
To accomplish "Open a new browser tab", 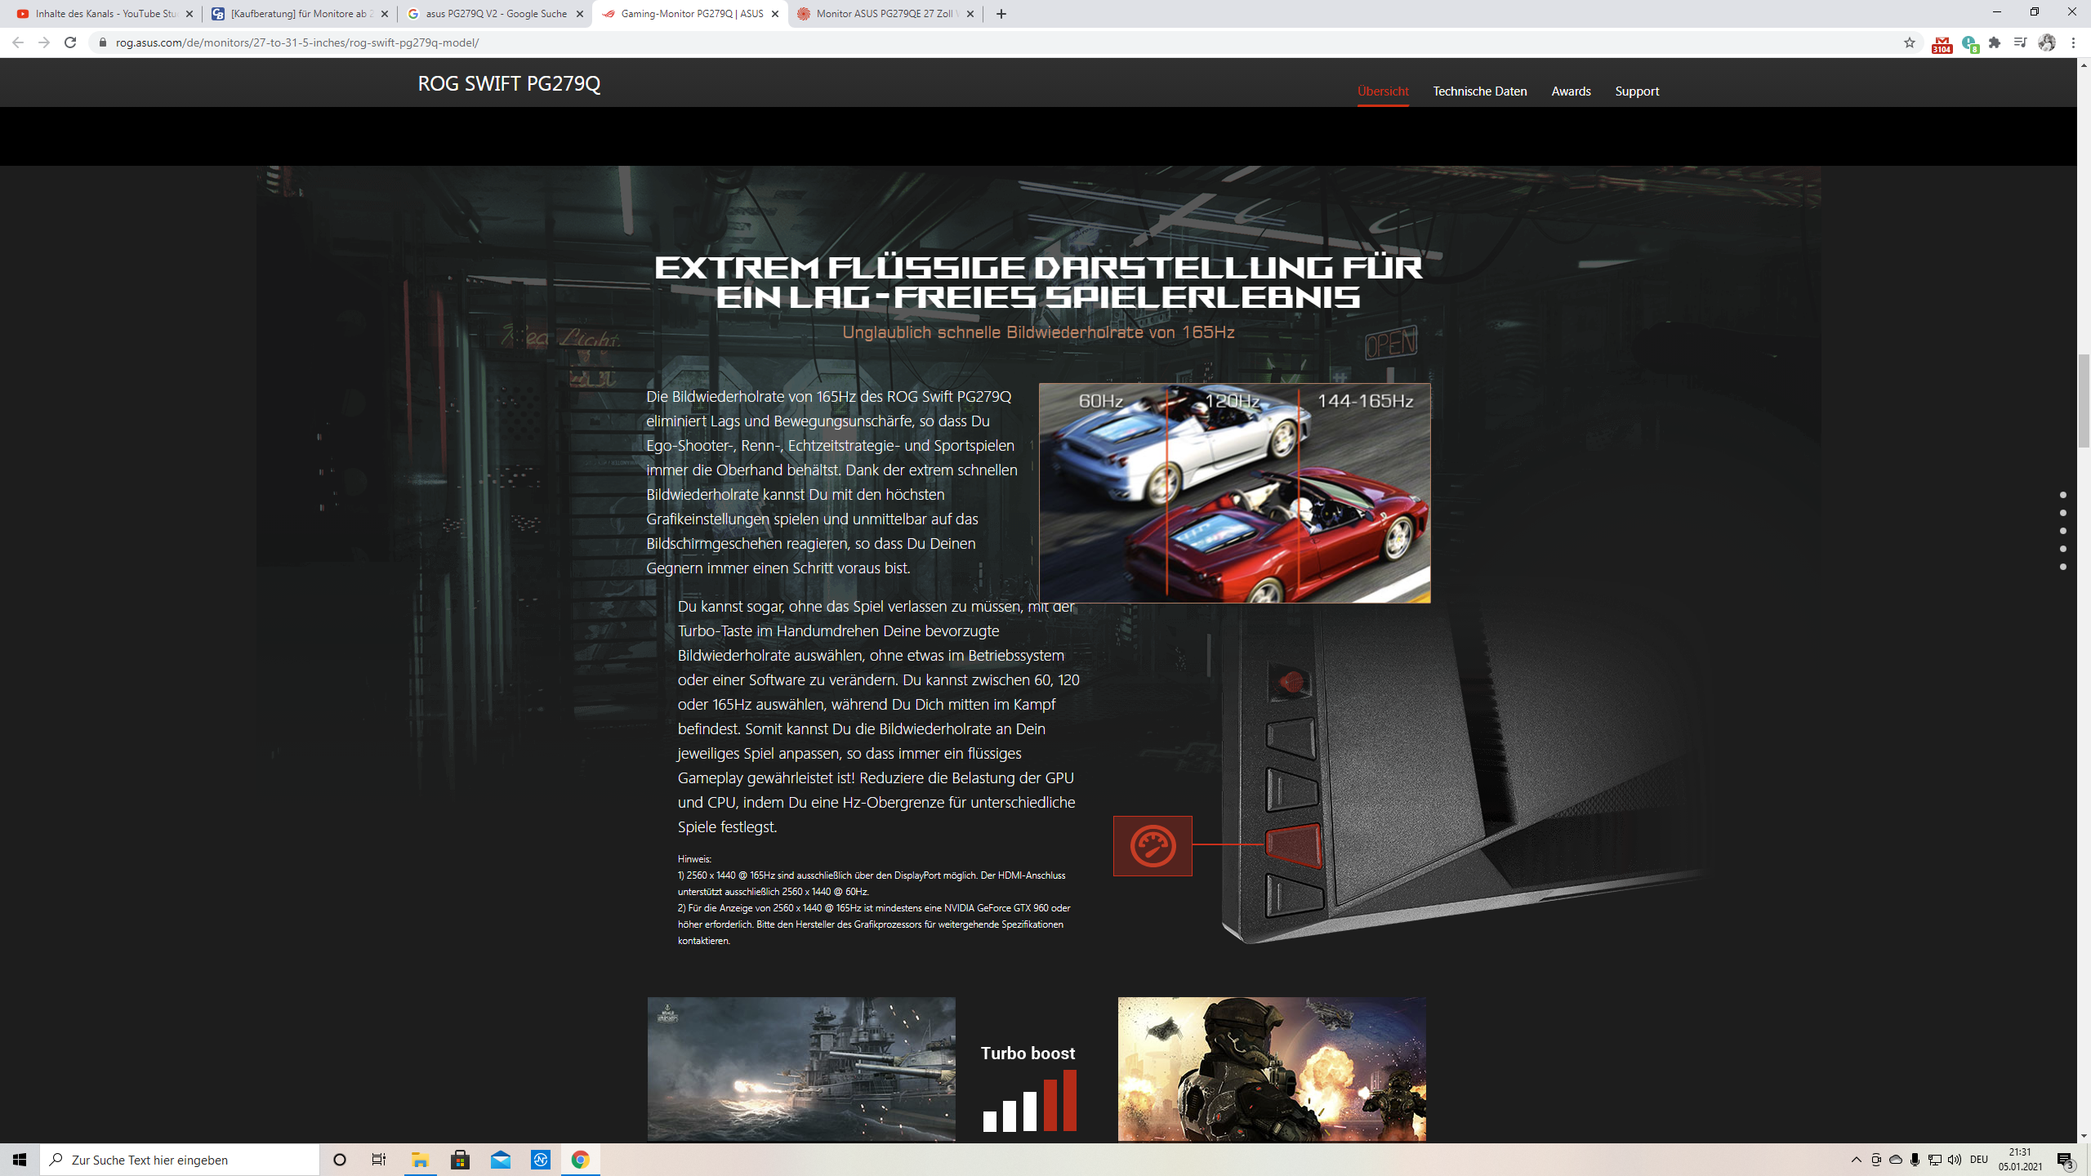I will click(x=1001, y=14).
